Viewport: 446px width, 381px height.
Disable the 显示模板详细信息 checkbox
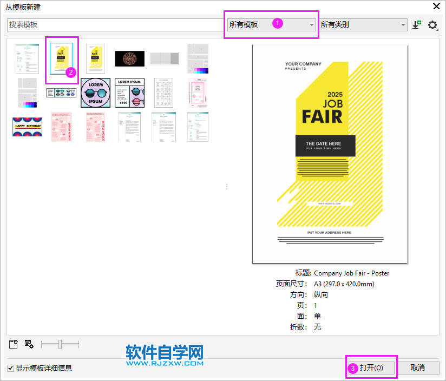pyautogui.click(x=10, y=368)
